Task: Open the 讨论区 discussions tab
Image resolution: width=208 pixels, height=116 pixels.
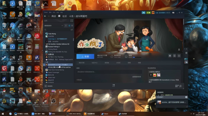Action: [x=118, y=63]
